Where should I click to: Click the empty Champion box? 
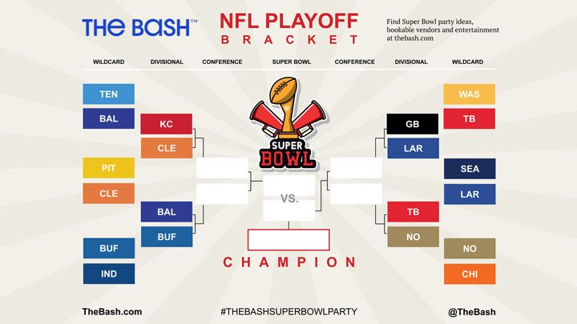288,240
